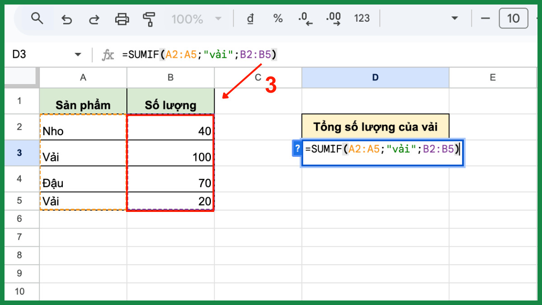The height and width of the screenshot is (305, 542).
Task: Decrease decimal places
Action: pos(305,19)
